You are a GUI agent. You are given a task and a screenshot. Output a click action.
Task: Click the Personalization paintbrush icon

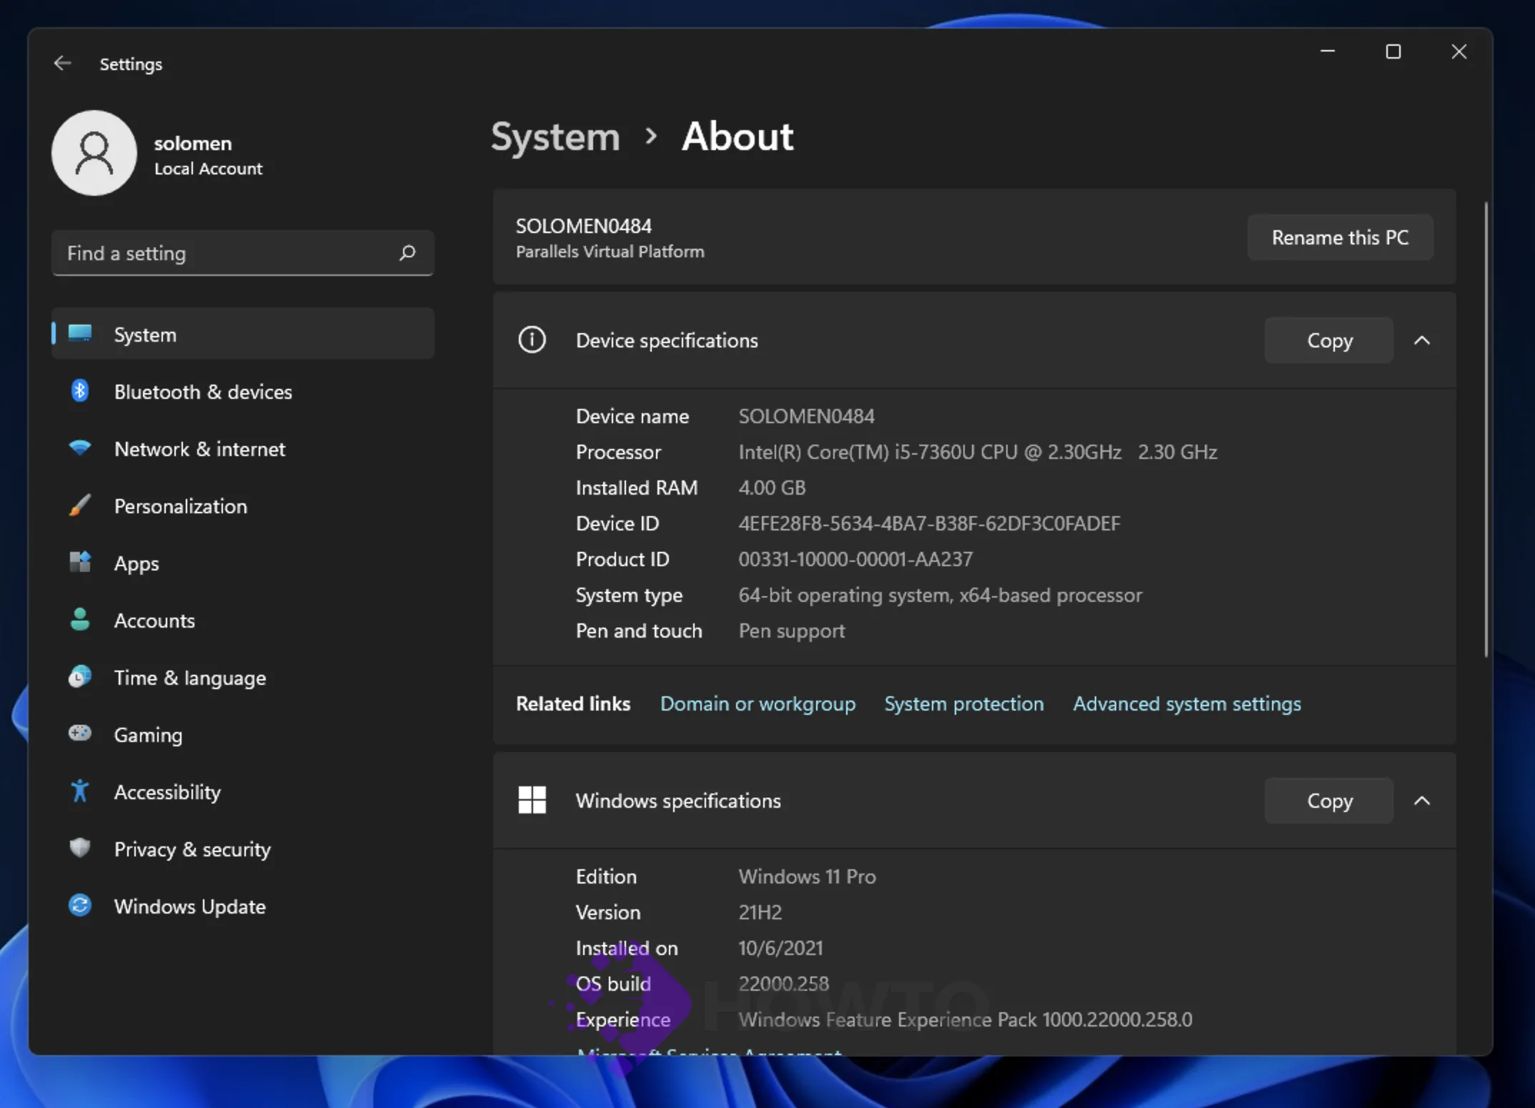(80, 505)
